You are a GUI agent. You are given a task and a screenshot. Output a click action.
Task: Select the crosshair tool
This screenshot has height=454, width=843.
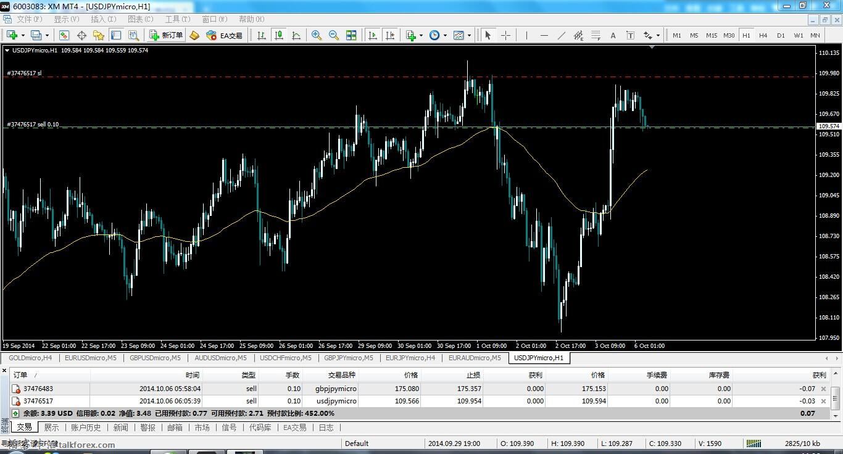point(505,35)
